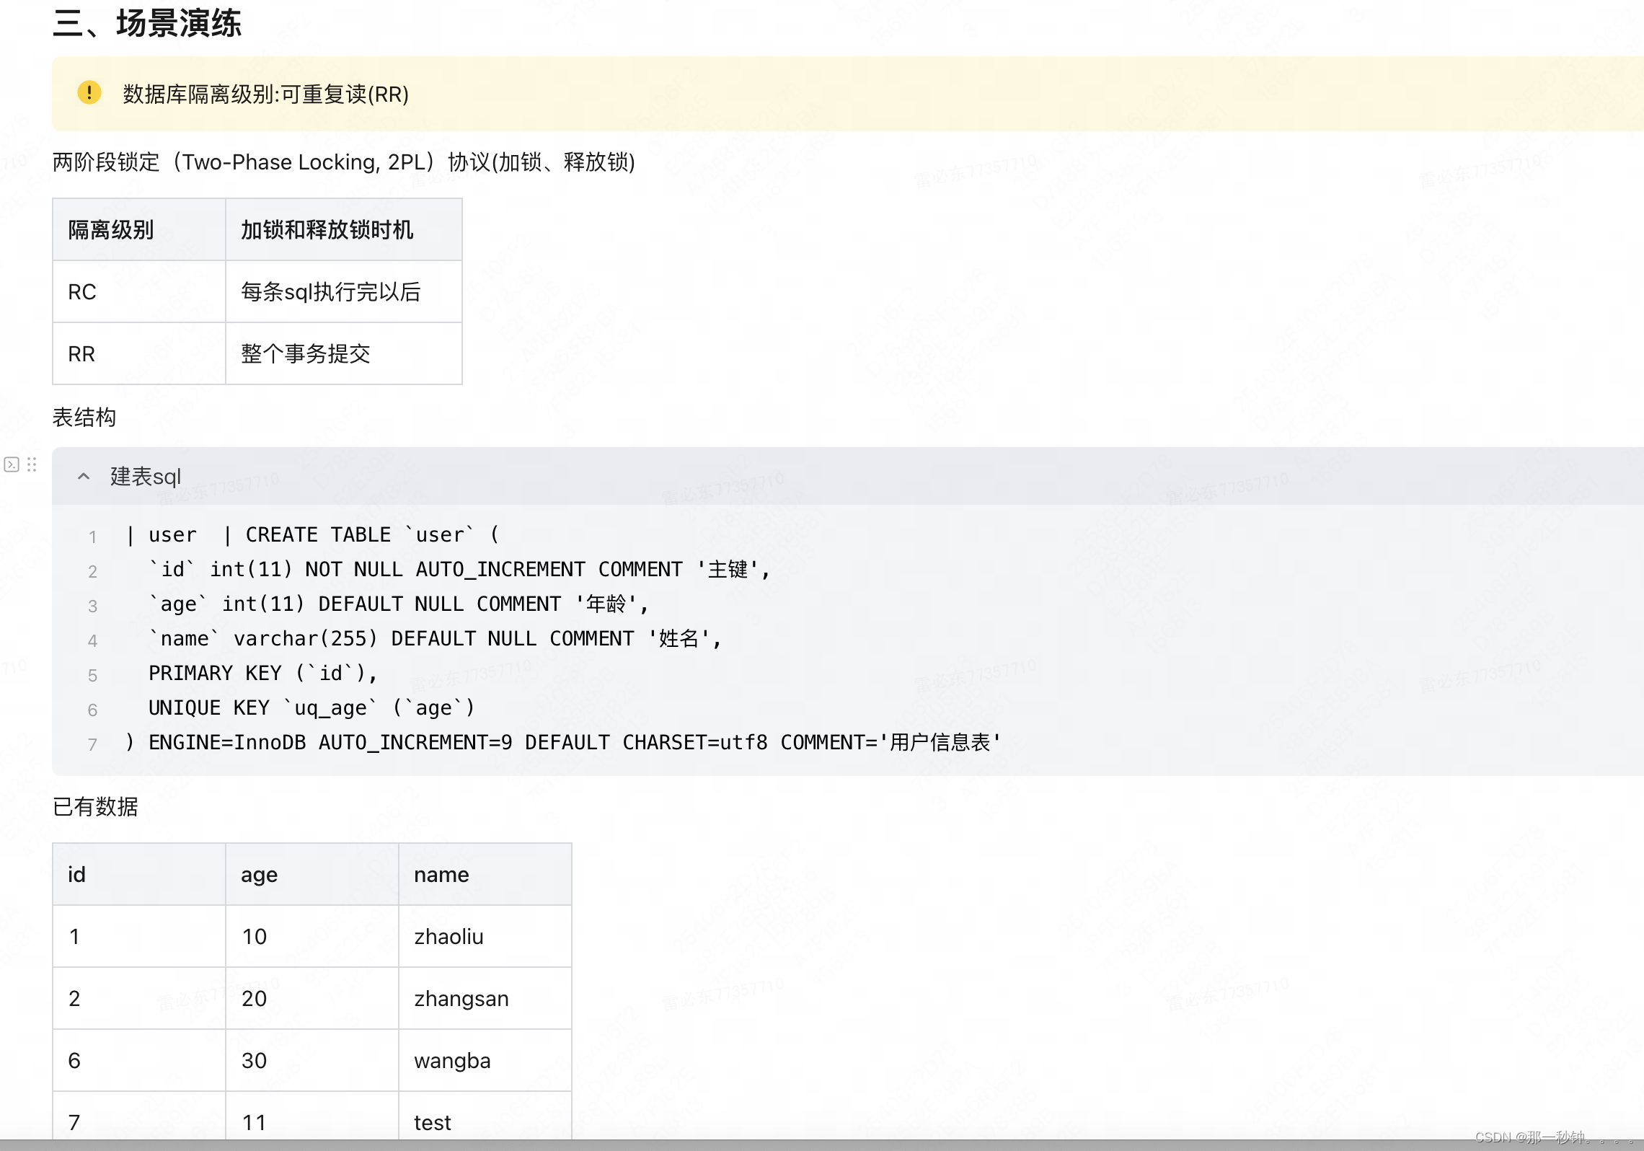Screen dimensions: 1644x1151
Task: Click the six-dot drag handle icon
Action: click(x=32, y=464)
